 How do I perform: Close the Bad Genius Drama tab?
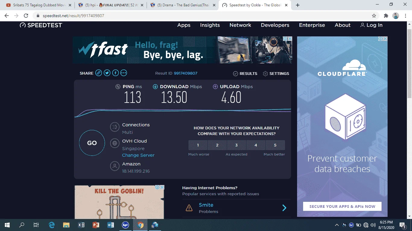pos(214,5)
